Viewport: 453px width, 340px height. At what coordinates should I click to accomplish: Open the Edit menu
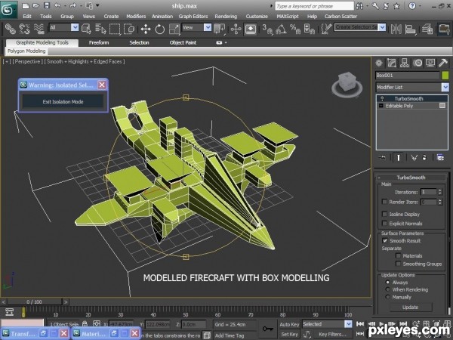(x=27, y=16)
